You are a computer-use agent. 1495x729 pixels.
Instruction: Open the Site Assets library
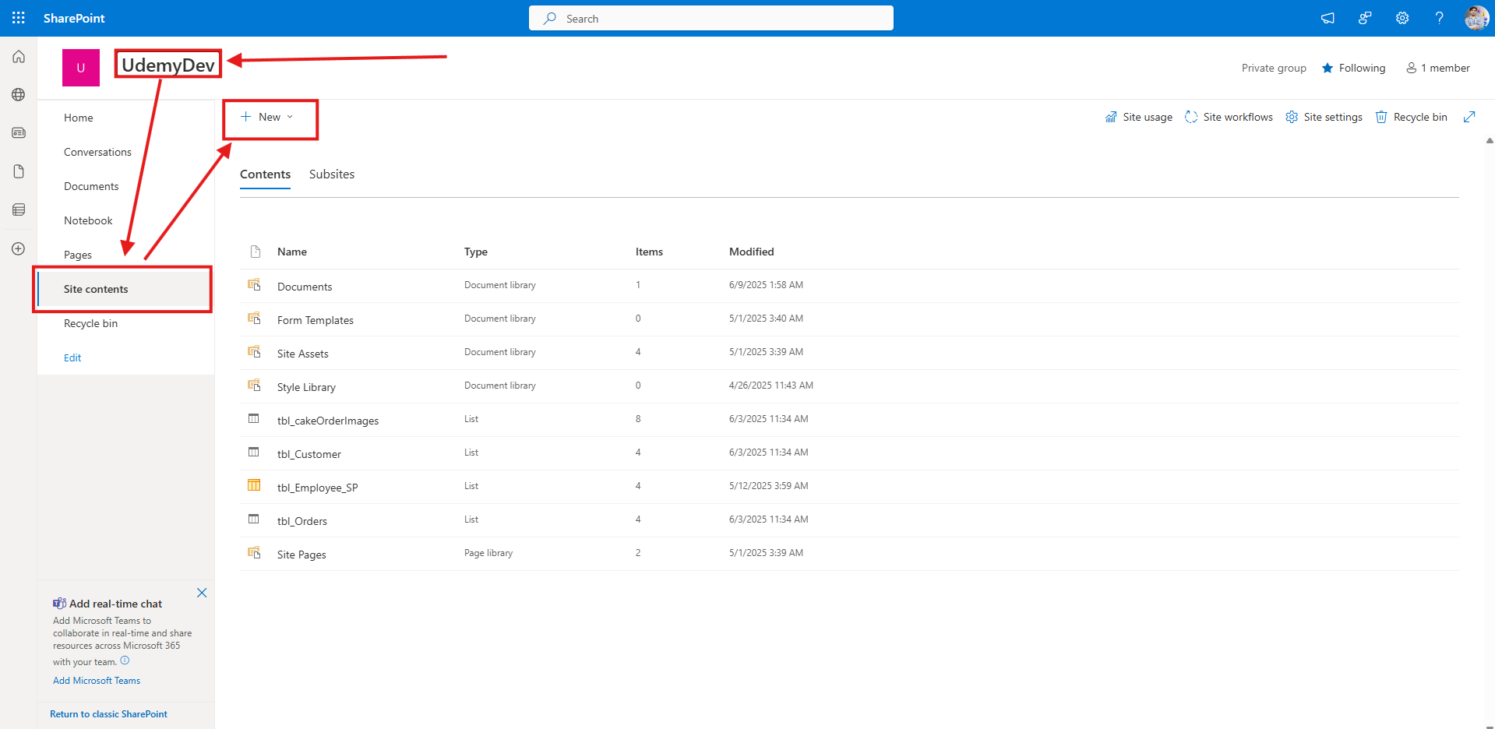[303, 354]
